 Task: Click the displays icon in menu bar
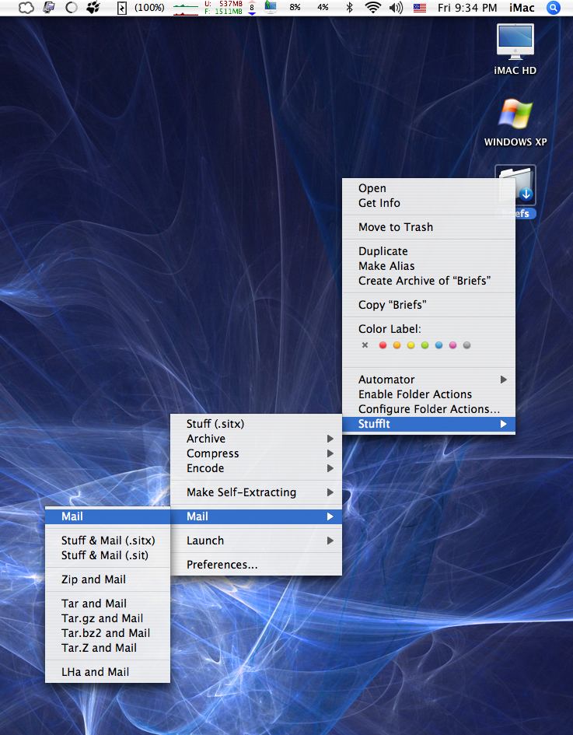pos(49,8)
